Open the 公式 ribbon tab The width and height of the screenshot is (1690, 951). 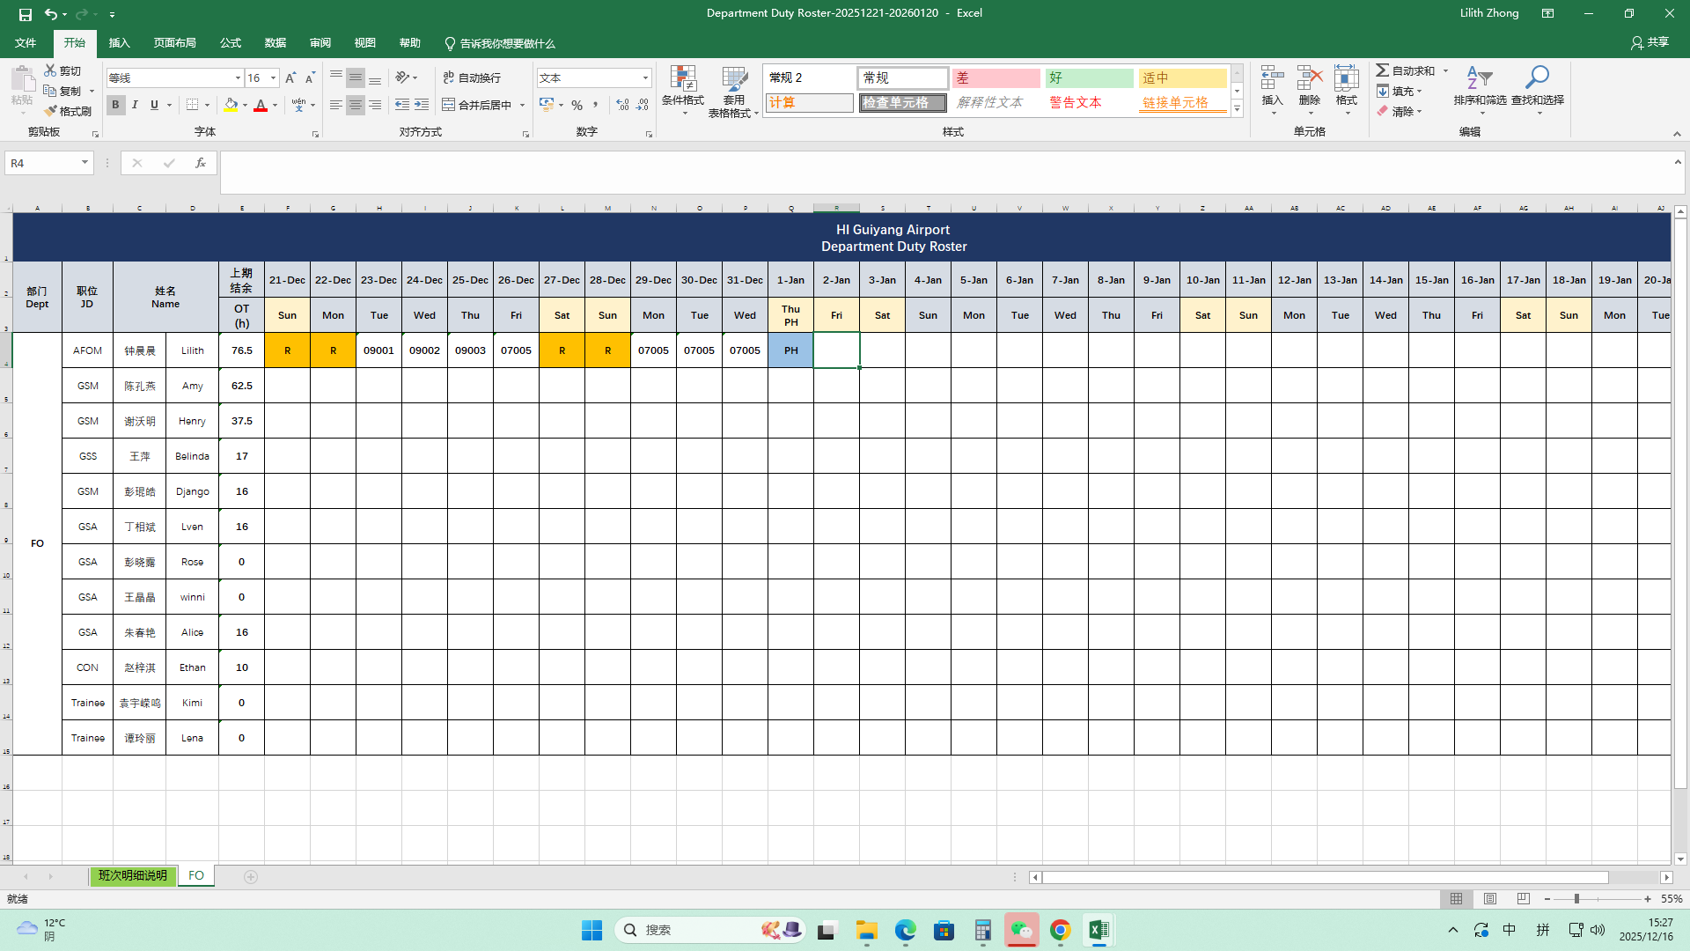[x=231, y=43]
